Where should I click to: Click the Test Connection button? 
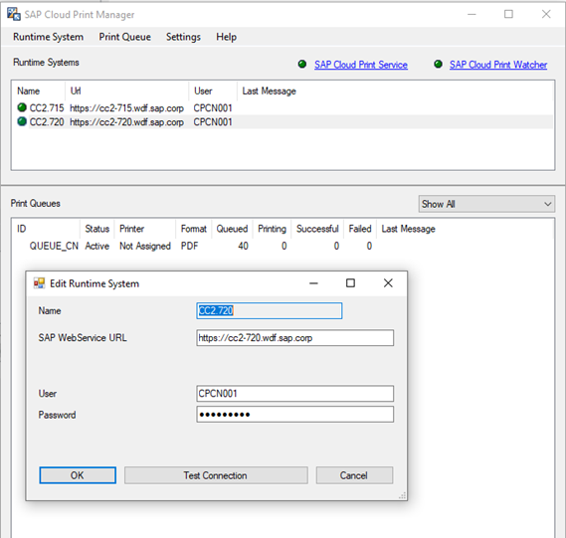click(216, 475)
